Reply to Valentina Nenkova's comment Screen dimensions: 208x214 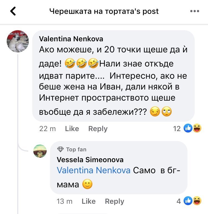click(98, 129)
